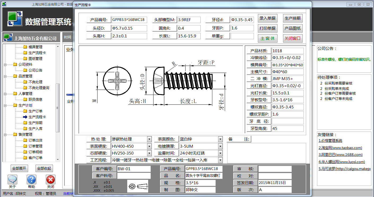Click the projection symbol icon near tolerances
Screen dimensions: 374x197
[138, 186]
